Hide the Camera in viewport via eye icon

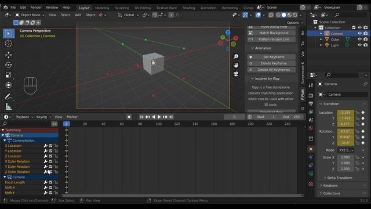[x=359, y=34]
